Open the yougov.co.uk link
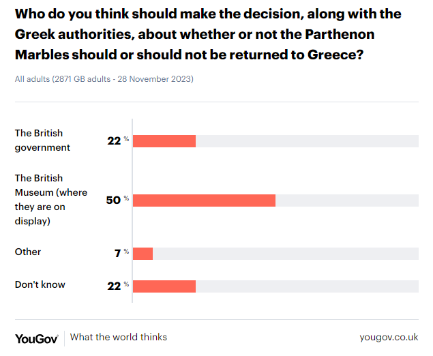Screen dimensions: 433x356 click(x=389, y=337)
